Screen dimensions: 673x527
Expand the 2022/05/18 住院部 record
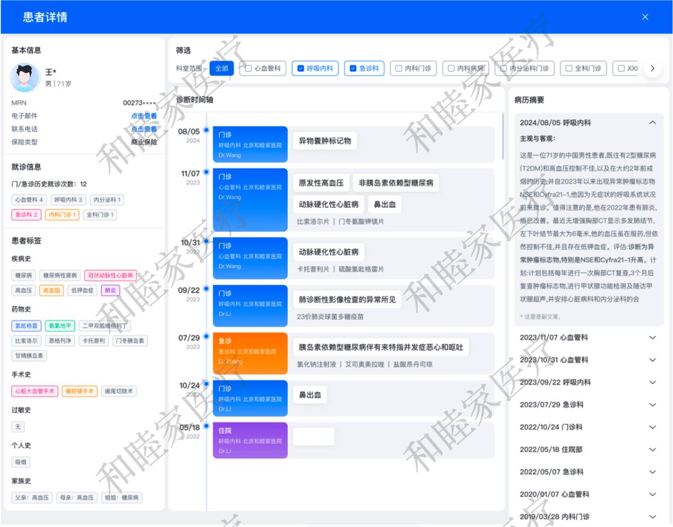pyautogui.click(x=652, y=450)
